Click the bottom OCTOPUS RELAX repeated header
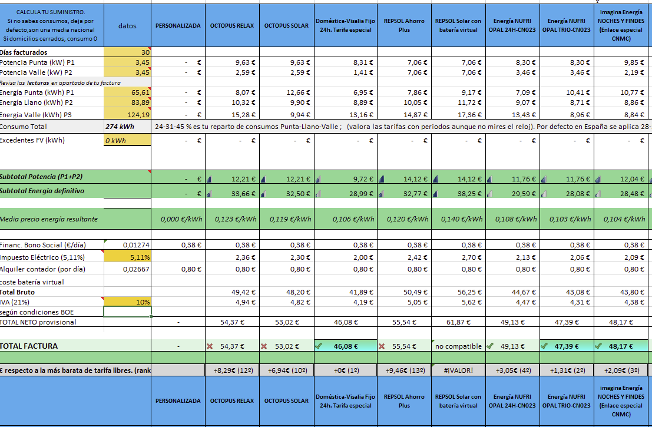652x427 pixels. [232, 401]
